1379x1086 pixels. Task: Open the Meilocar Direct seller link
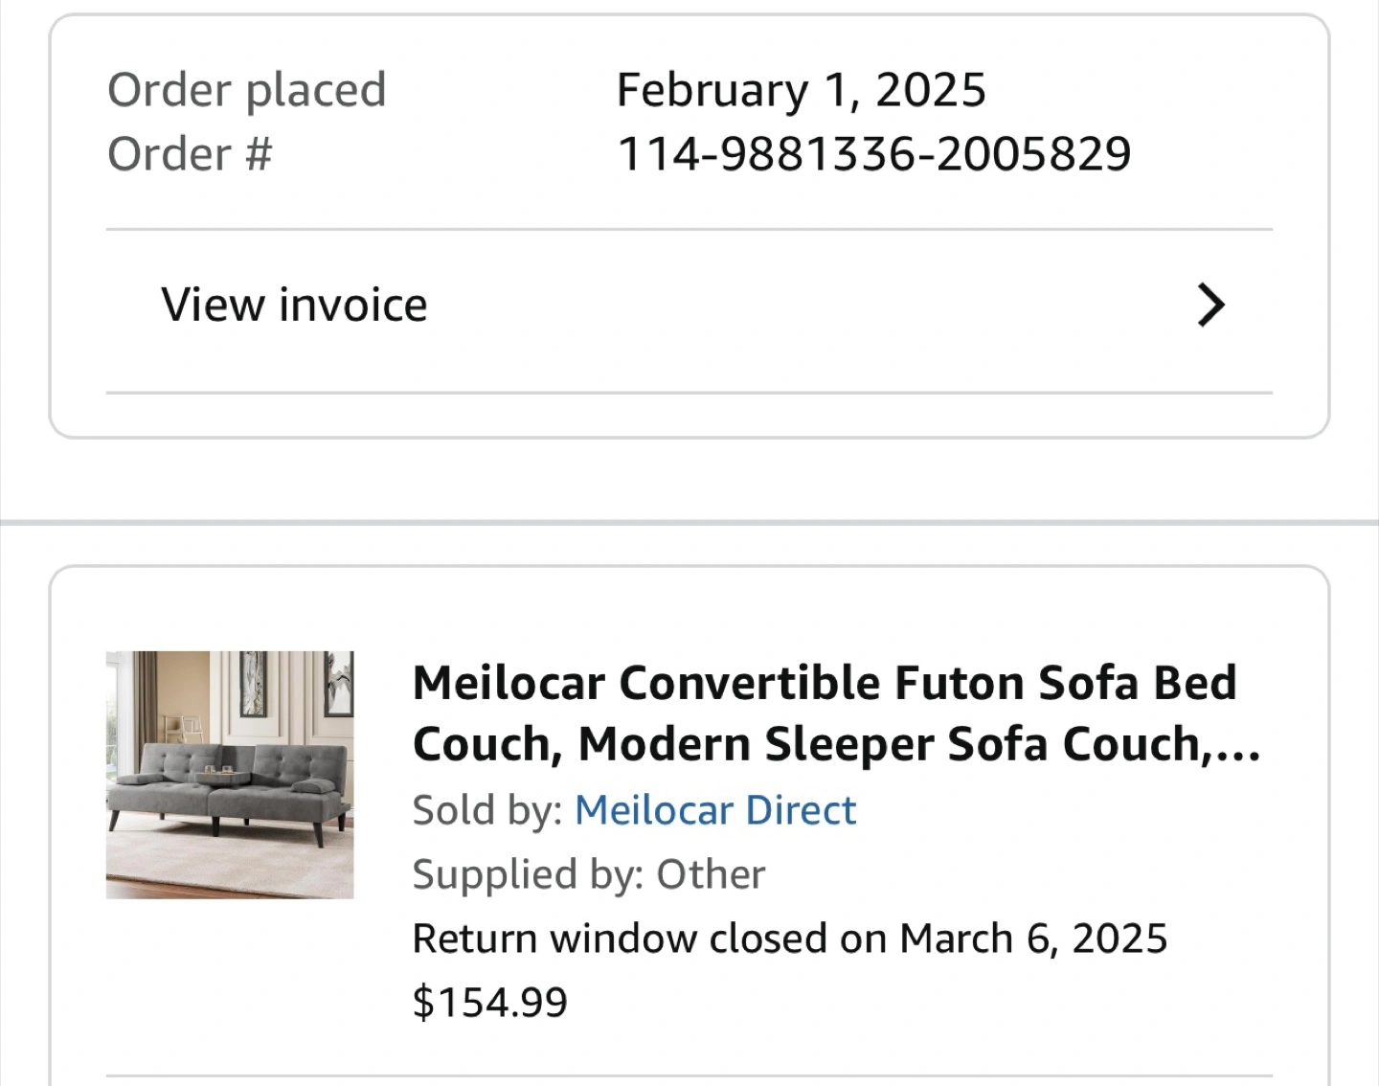714,810
